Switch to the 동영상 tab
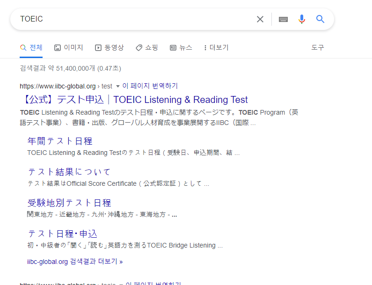Image resolution: width=372 pixels, height=285 pixels. 109,48
